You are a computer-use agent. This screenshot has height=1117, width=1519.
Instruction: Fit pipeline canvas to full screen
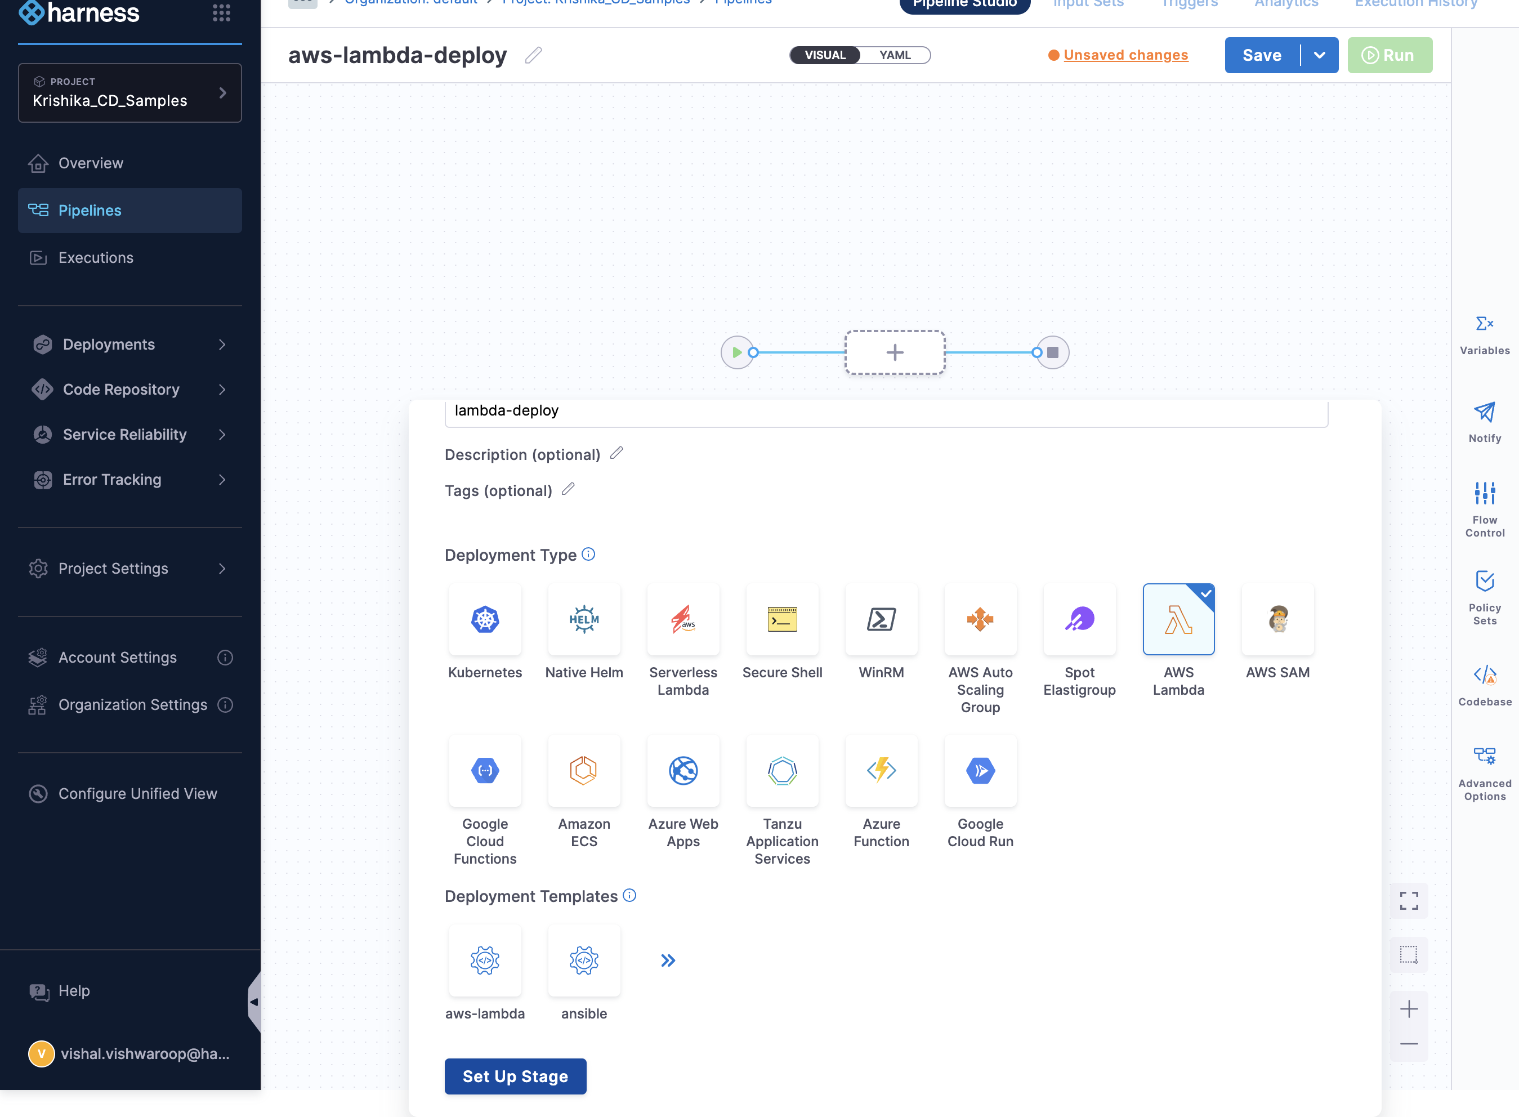1409,901
